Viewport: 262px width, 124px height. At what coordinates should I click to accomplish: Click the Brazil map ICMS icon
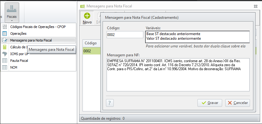pos(5,54)
